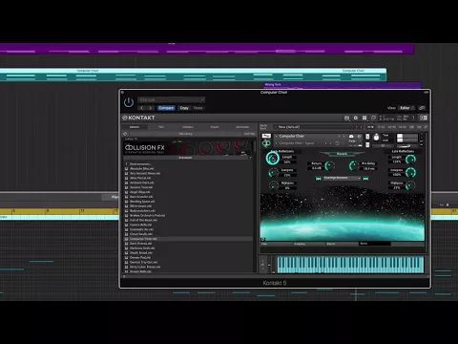Toggle the browser panel view icon

click(x=424, y=118)
